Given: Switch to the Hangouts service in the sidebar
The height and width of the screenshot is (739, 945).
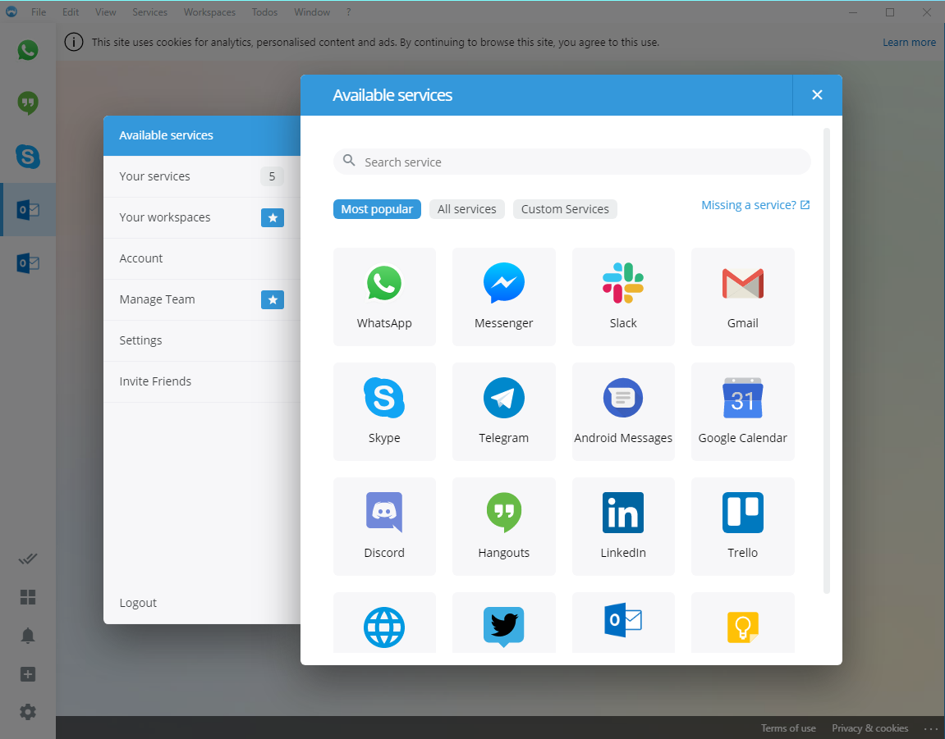Looking at the screenshot, I should (x=28, y=103).
